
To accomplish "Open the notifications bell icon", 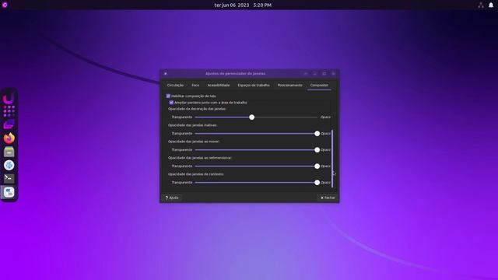I will (491, 5).
